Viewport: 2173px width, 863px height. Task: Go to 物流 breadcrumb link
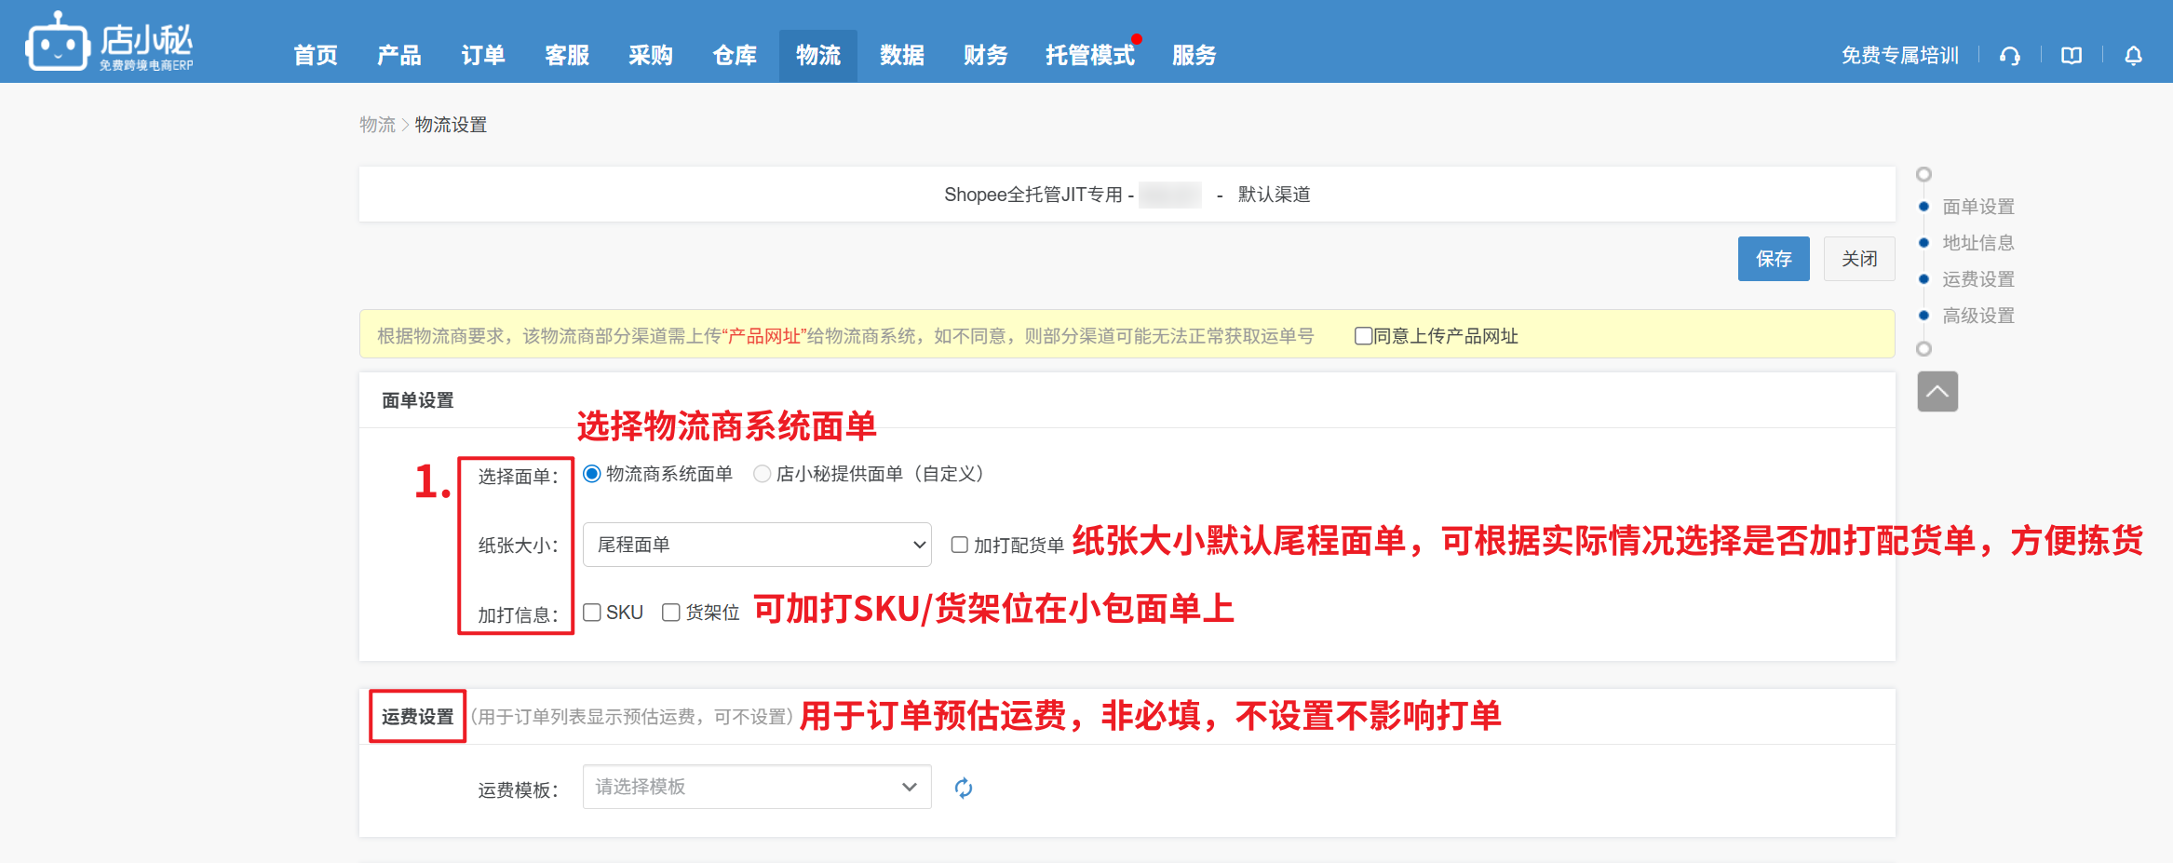click(x=377, y=125)
